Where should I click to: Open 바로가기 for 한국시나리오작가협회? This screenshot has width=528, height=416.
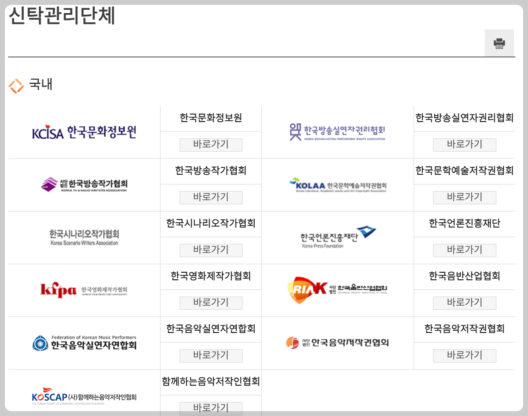211,250
